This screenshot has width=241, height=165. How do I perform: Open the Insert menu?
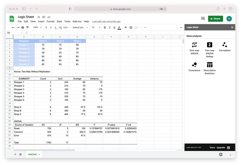(41, 22)
